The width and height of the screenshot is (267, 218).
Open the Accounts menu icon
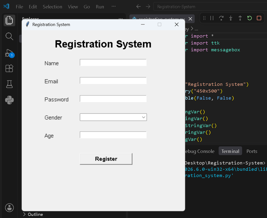pyautogui.click(x=9, y=208)
